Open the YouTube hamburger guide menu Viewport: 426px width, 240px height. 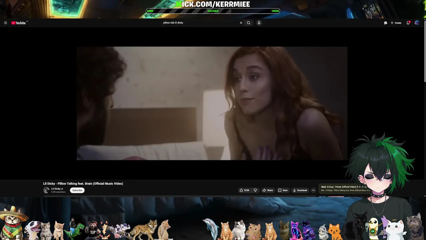click(5, 23)
